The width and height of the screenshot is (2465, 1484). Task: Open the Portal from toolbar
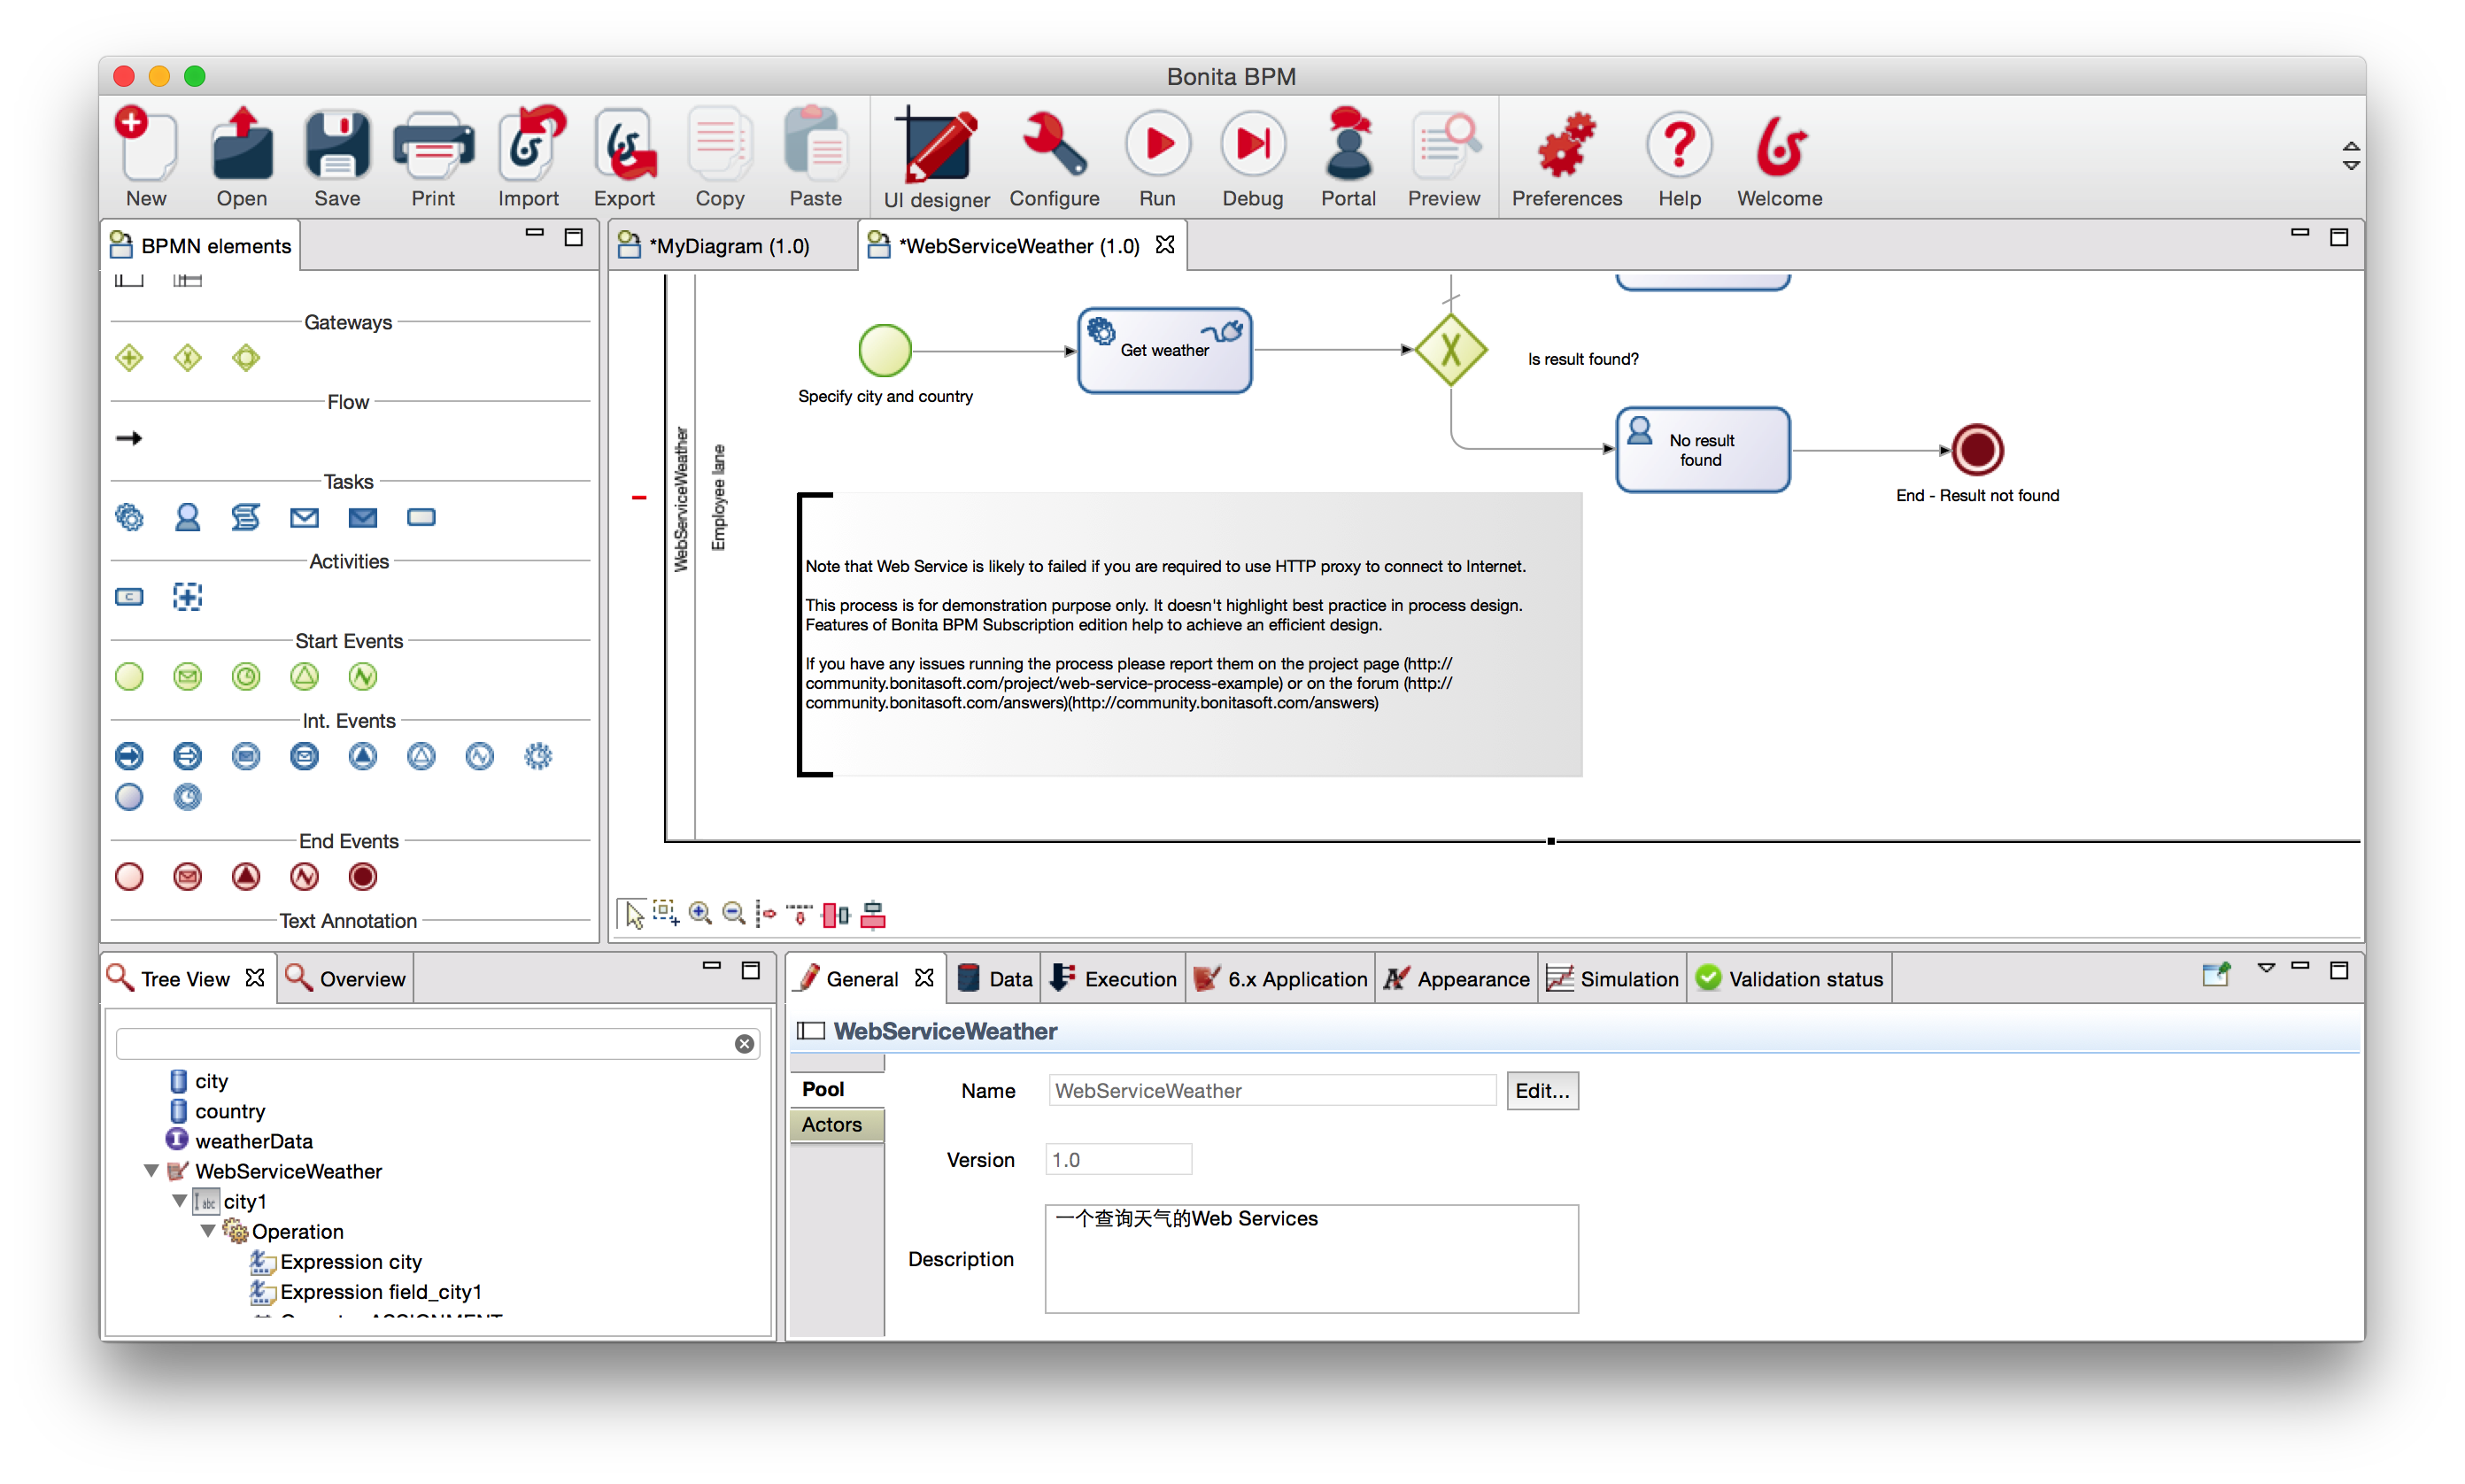coord(1347,158)
